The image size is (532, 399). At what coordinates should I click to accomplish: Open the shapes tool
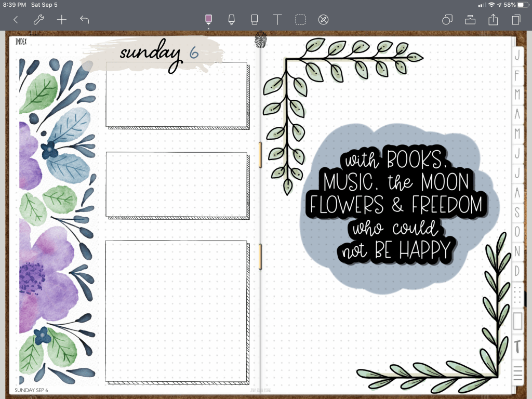pos(447,20)
